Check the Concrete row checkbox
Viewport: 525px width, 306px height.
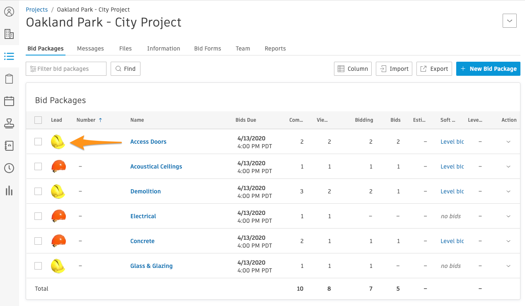click(38, 241)
